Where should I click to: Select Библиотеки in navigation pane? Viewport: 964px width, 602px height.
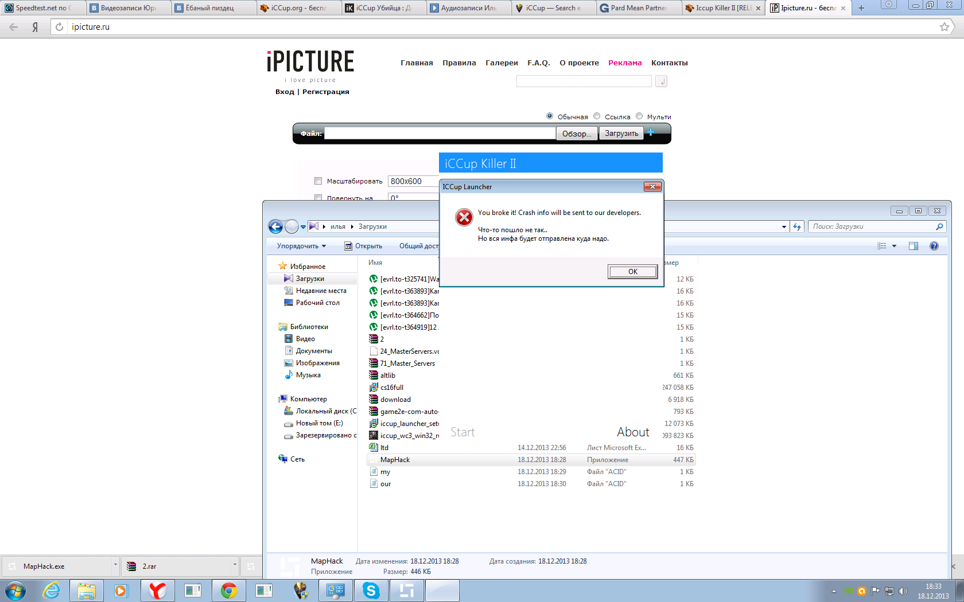click(309, 327)
